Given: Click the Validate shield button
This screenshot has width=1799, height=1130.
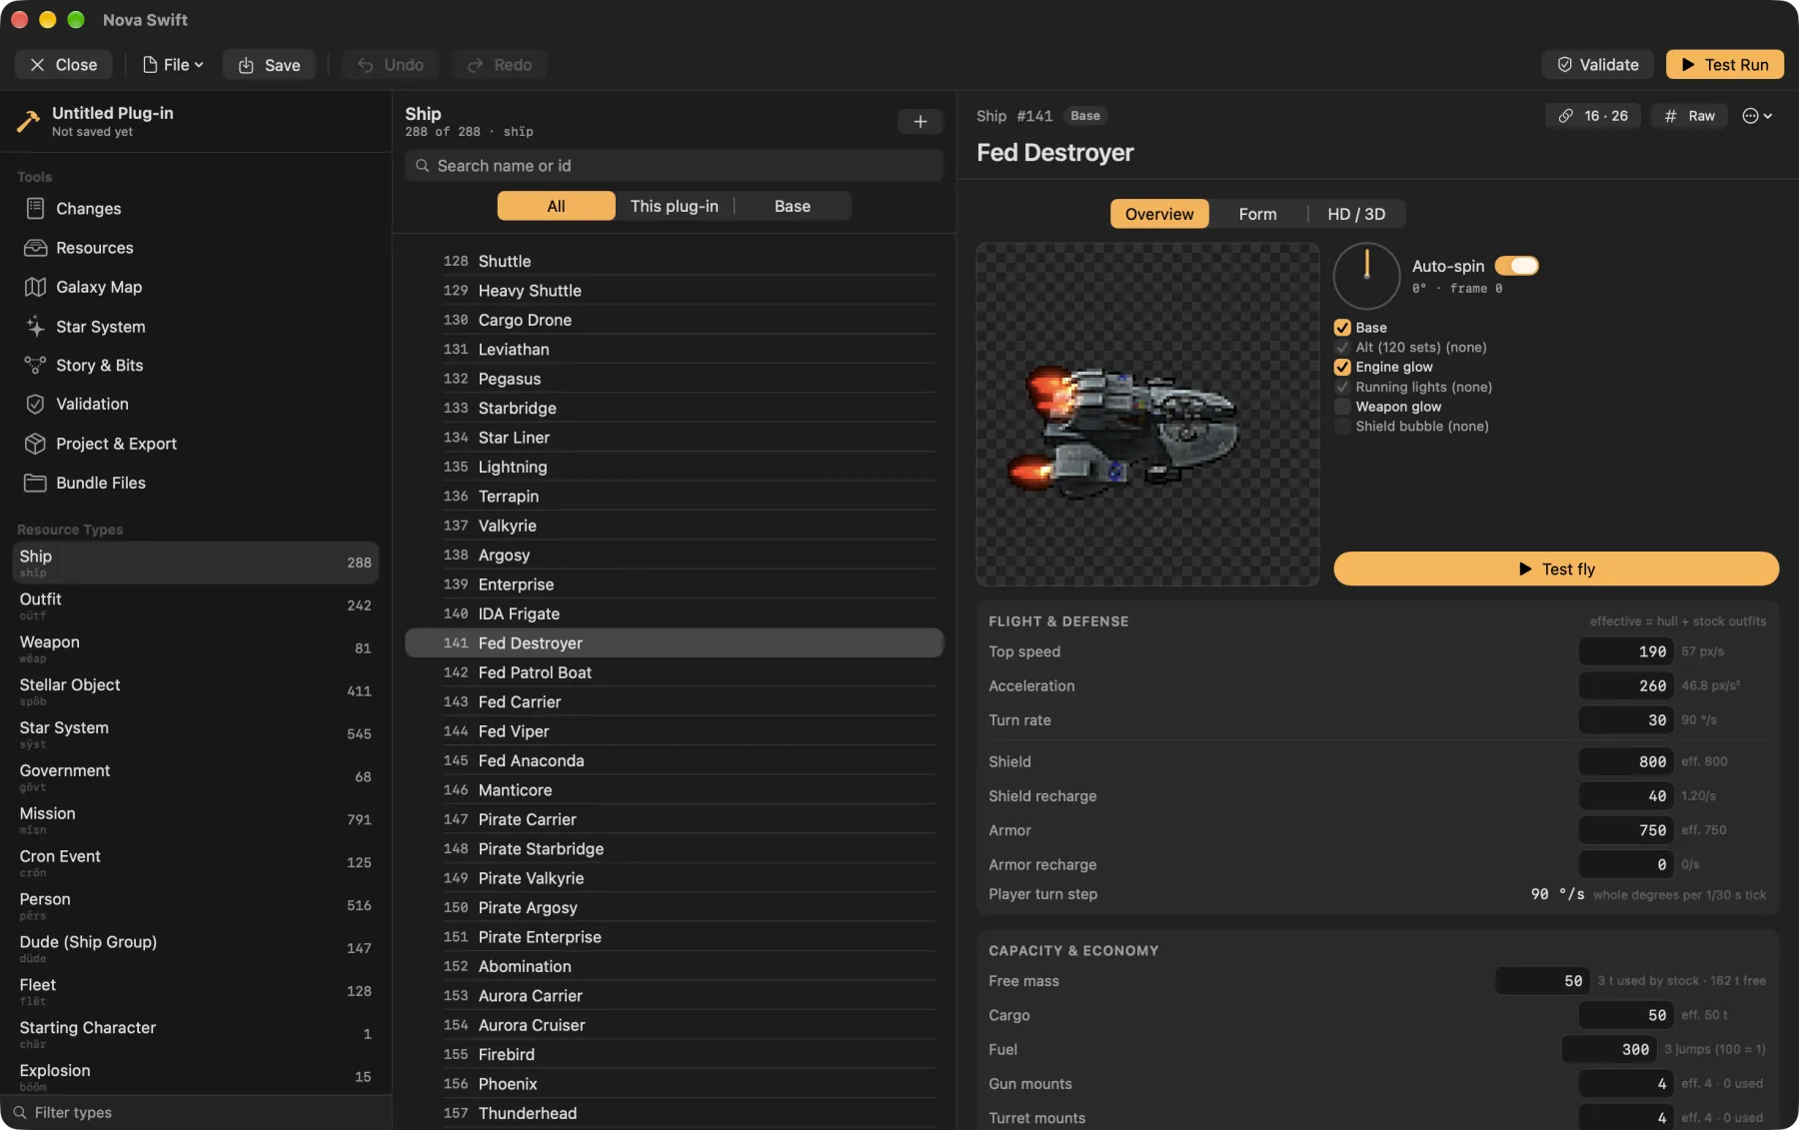Looking at the screenshot, I should point(1597,65).
